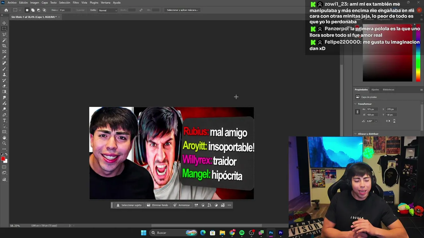This screenshot has height=238, width=424.
Task: Toggle Quick Mask mode
Action: coord(4,167)
